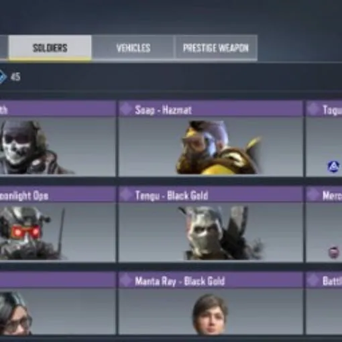Switch to the Soldiers tab
The height and width of the screenshot is (342, 342).
tap(50, 48)
